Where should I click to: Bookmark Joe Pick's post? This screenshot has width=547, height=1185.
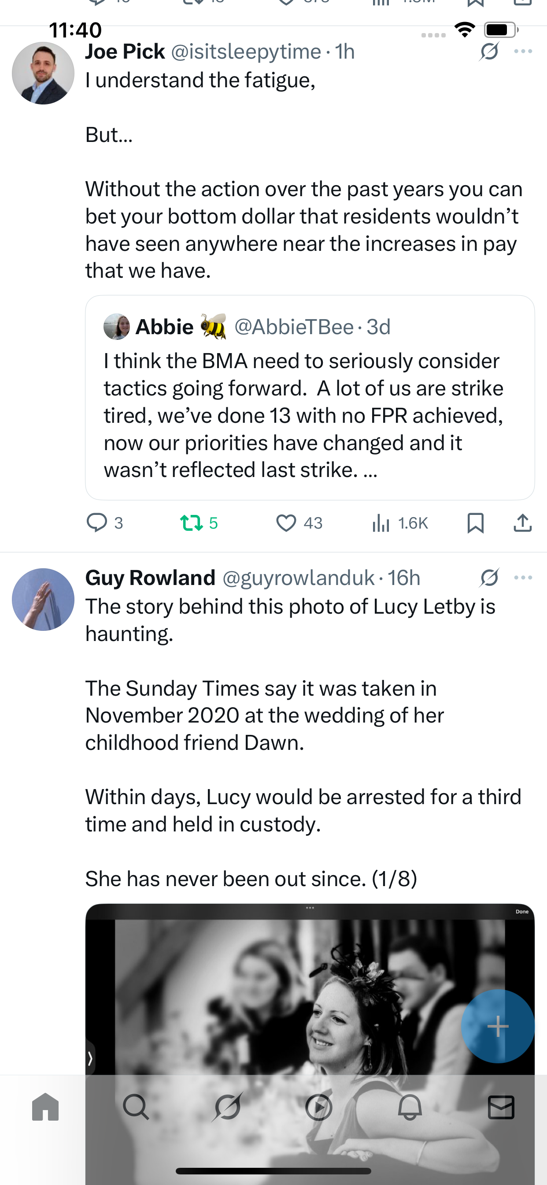tap(475, 523)
